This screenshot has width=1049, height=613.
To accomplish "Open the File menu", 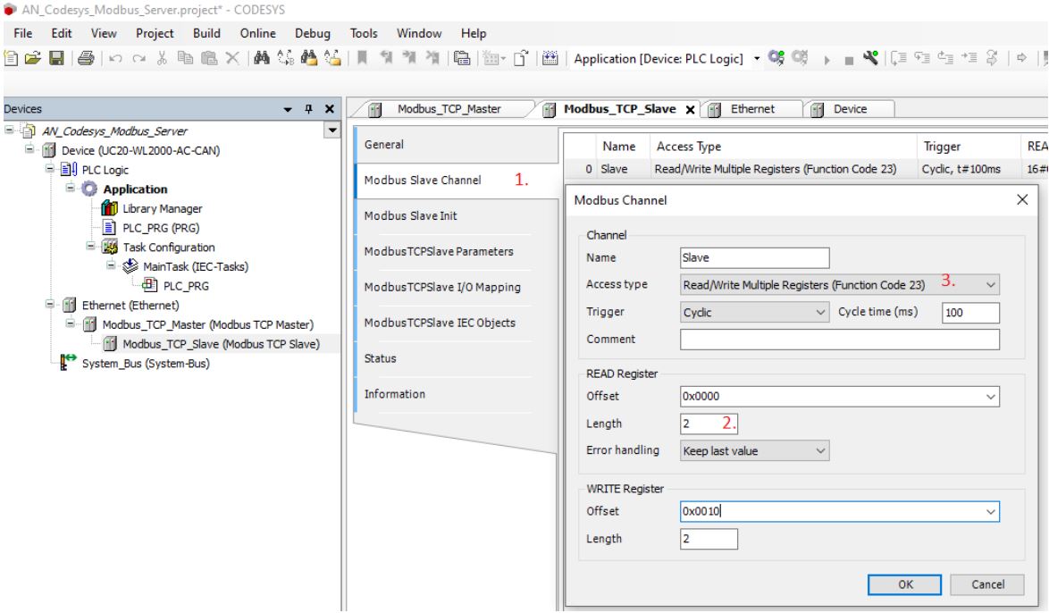I will (x=22, y=33).
